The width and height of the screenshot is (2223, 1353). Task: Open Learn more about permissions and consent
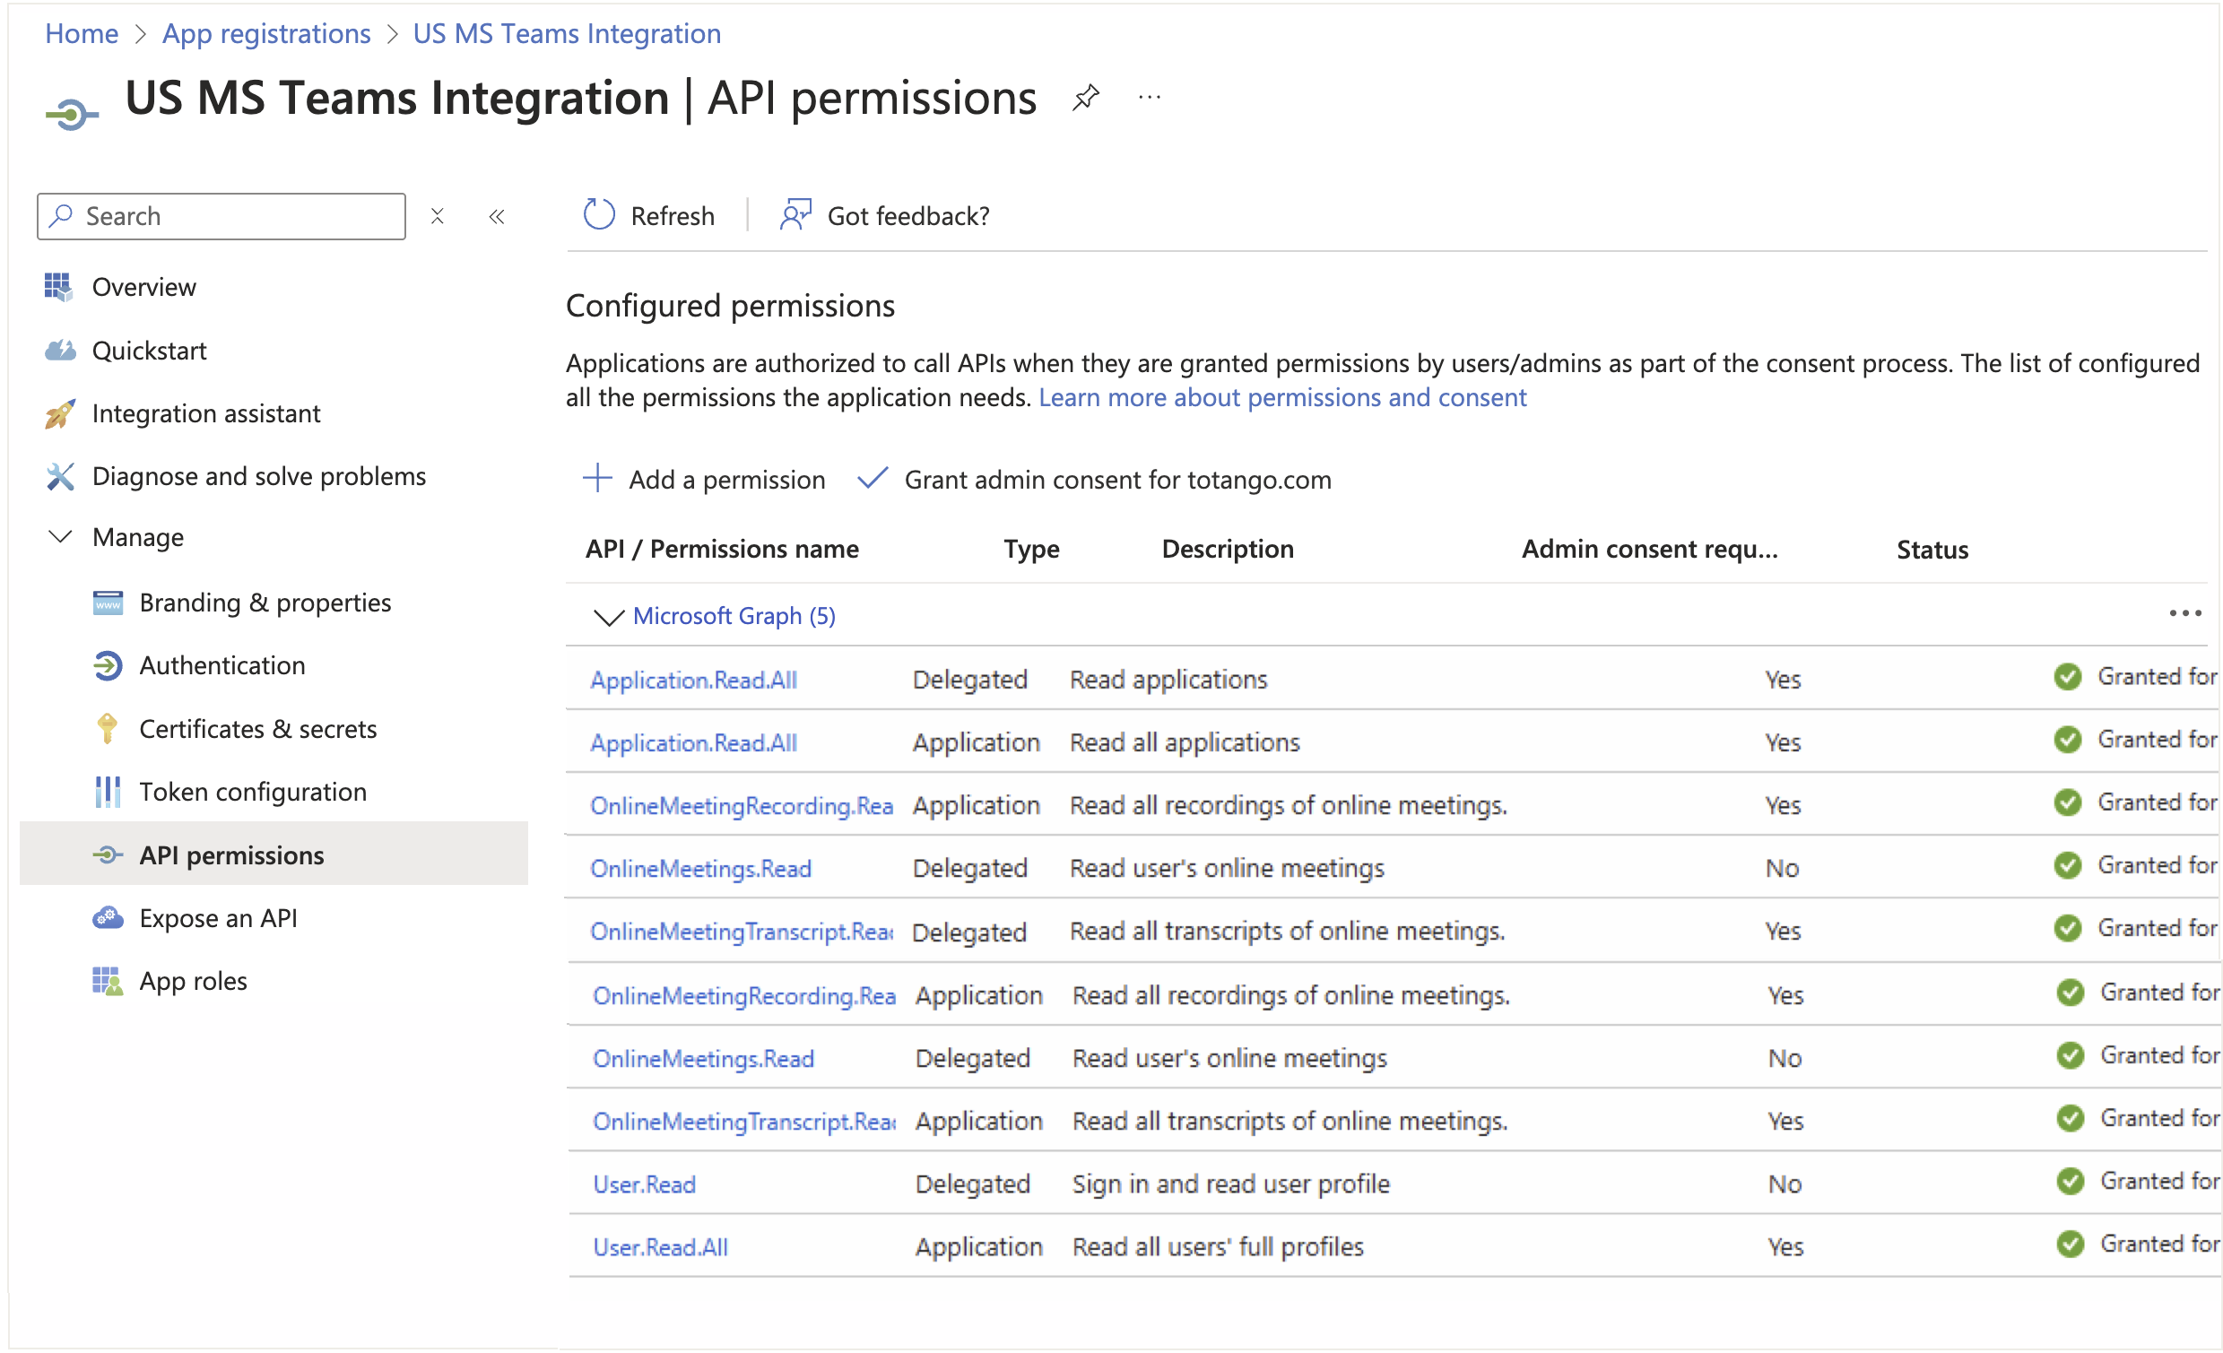click(1282, 398)
